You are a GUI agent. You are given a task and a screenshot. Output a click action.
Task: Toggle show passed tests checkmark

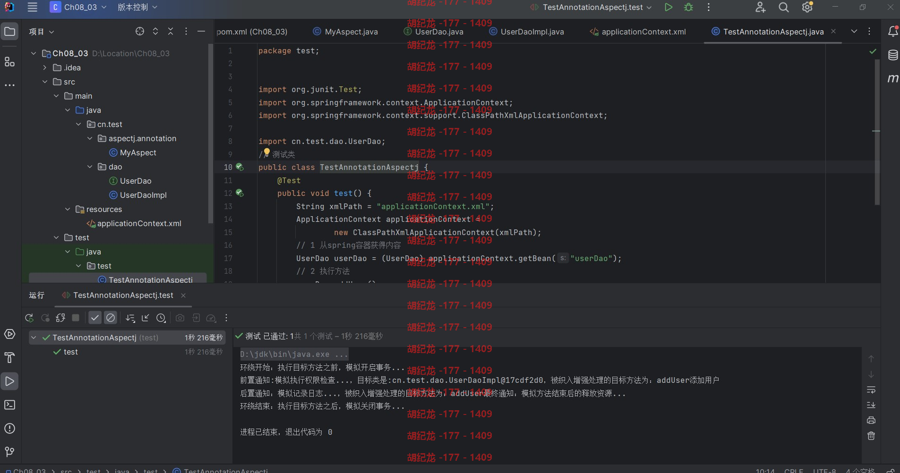pyautogui.click(x=95, y=318)
